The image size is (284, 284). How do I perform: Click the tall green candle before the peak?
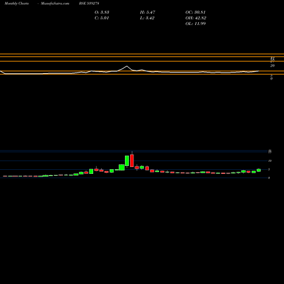tap(127, 161)
